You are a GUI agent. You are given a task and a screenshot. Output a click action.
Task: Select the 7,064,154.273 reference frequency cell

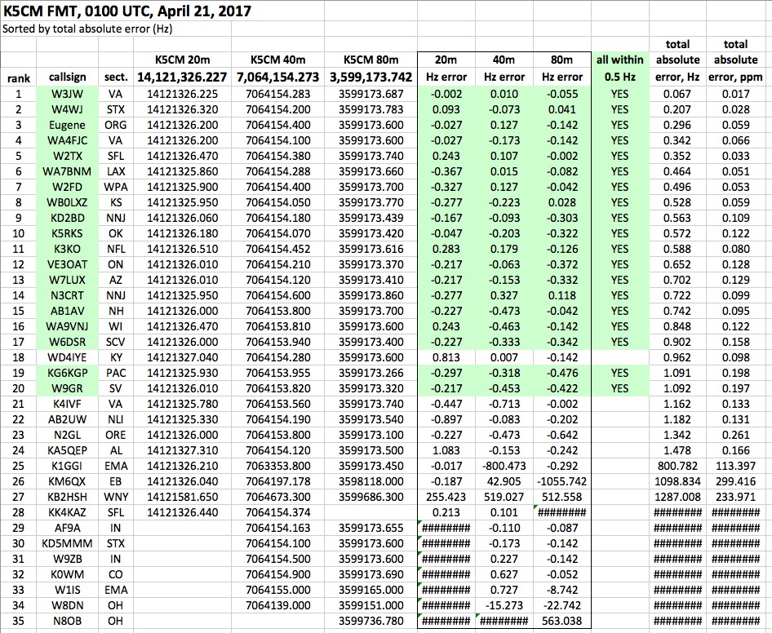277,77
